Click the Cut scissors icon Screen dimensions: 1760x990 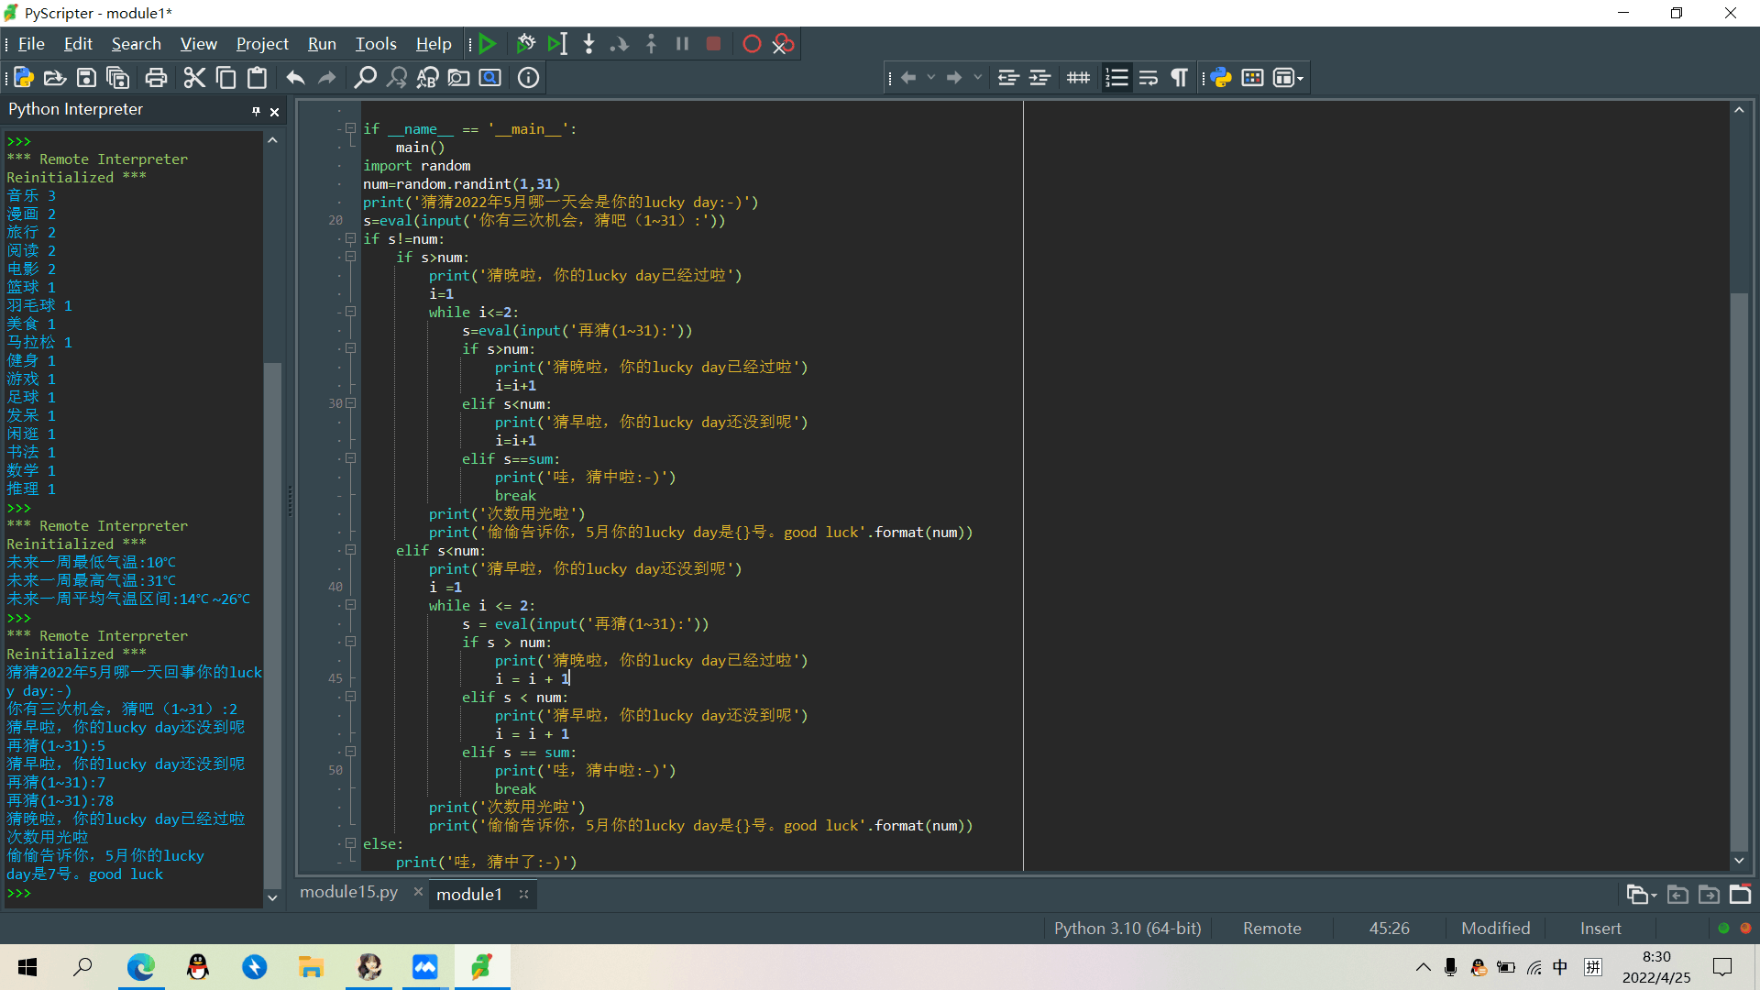pos(194,78)
